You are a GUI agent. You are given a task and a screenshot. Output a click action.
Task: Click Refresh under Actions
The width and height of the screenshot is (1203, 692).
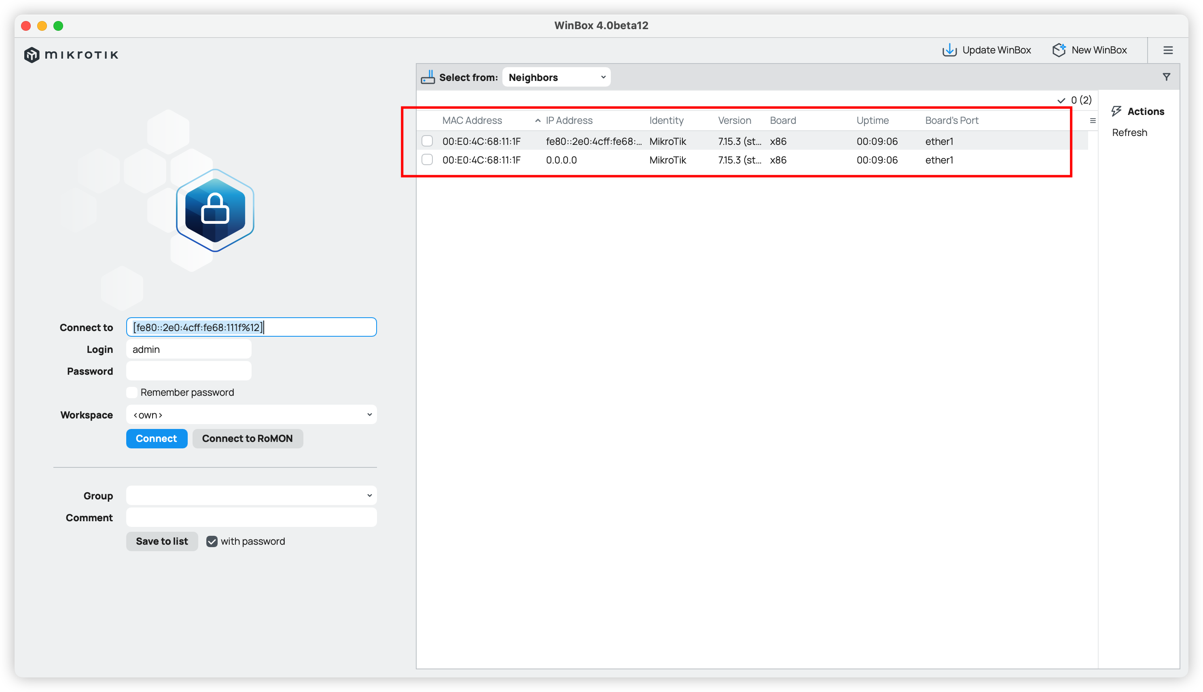point(1129,133)
